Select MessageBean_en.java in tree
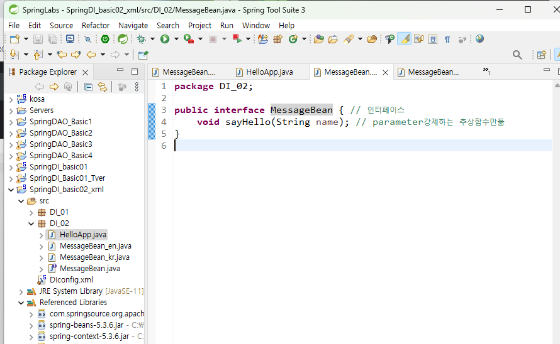The height and width of the screenshot is (344, 560). [x=96, y=246]
